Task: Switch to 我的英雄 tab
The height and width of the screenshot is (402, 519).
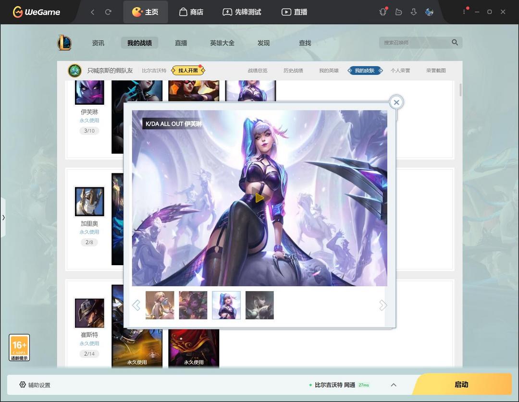Action: (329, 71)
